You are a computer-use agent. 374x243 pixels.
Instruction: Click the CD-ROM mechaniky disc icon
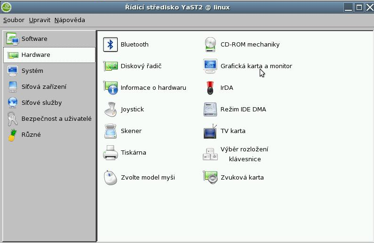tap(210, 45)
